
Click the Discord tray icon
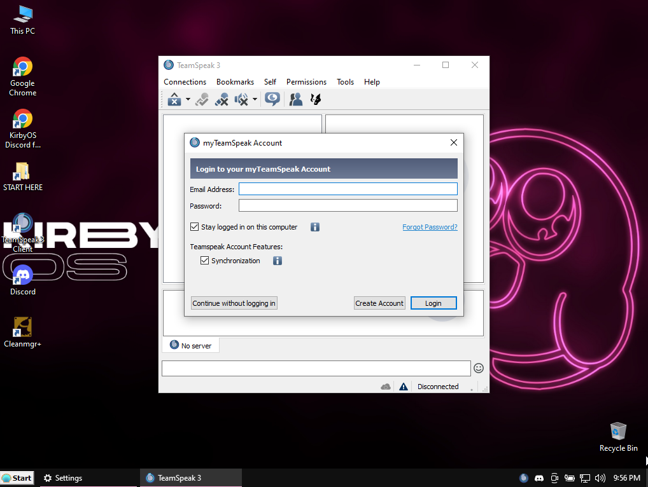point(539,478)
